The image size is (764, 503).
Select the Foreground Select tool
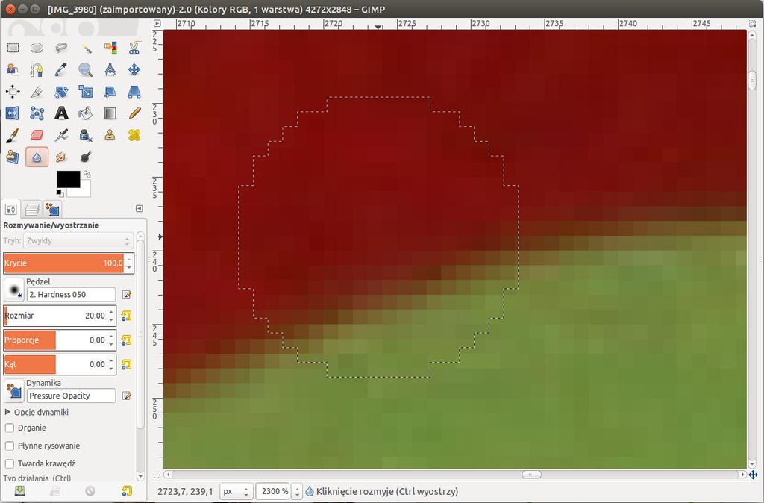pyautogui.click(x=13, y=69)
